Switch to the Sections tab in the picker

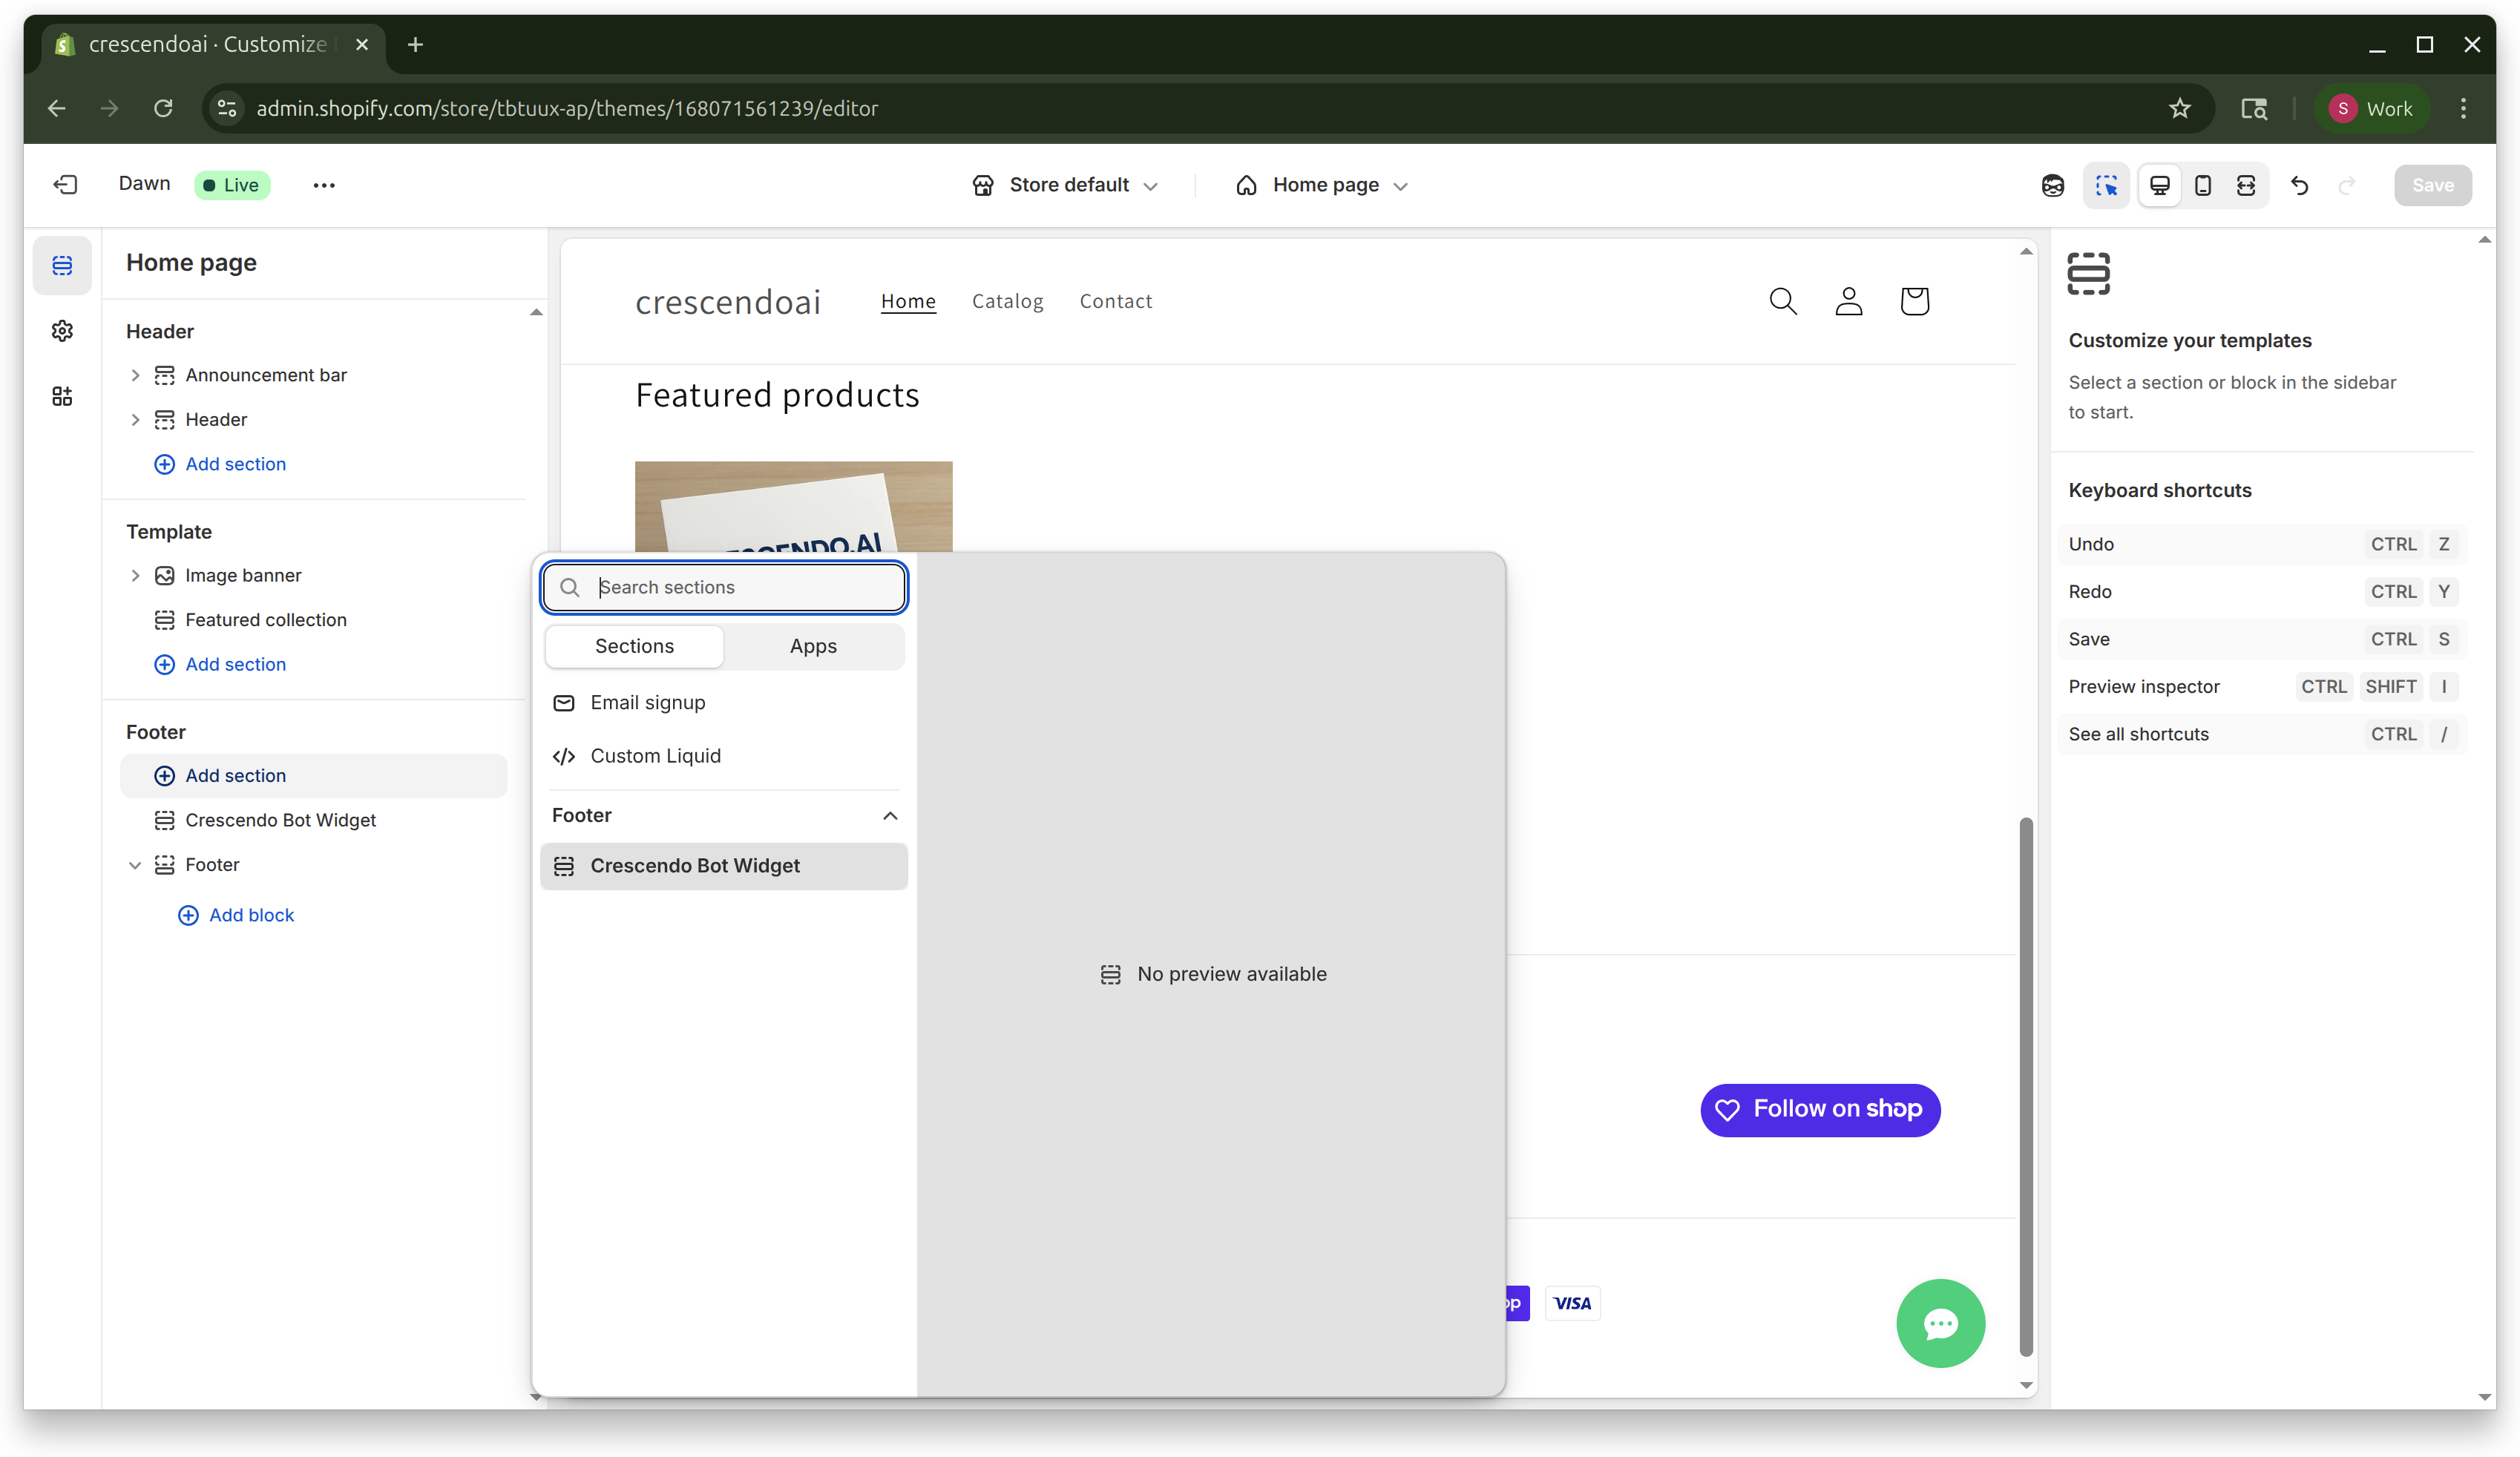(x=633, y=646)
